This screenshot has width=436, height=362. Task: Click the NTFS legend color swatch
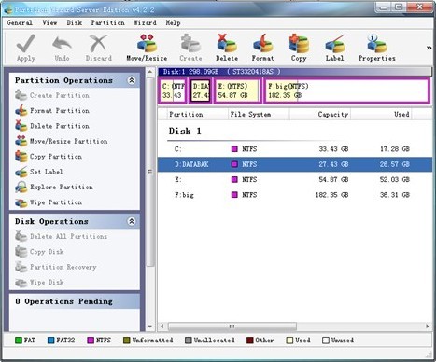91,341
